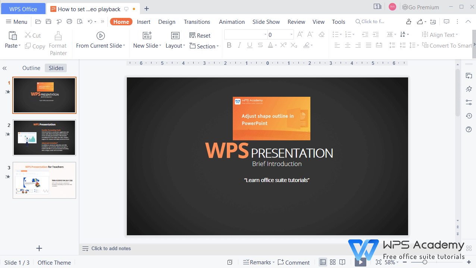This screenshot has height=268, width=476.
Task: Click the Center alignment icon
Action: (x=348, y=45)
